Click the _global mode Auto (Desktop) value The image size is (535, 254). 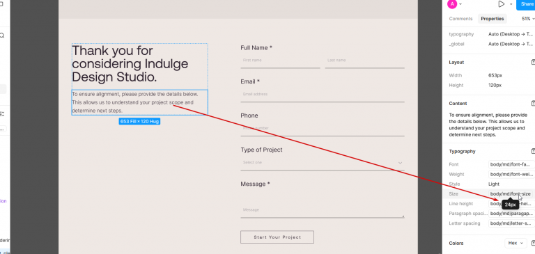(511, 44)
